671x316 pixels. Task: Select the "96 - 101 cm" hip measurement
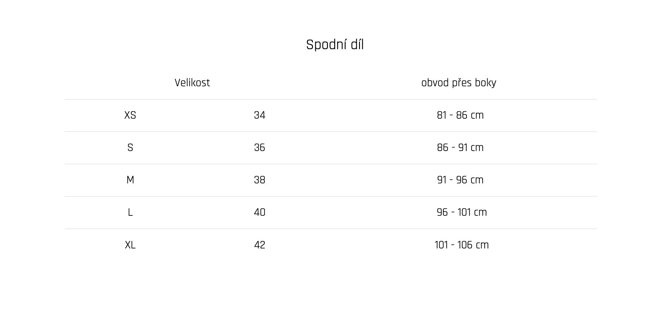point(462,212)
